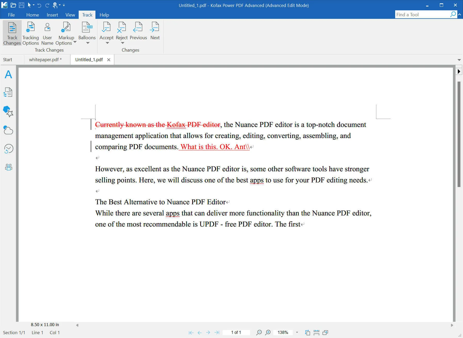Image resolution: width=463 pixels, height=338 pixels.
Task: Switch to the whitepaper.pdf document tab
Action: coord(45,60)
